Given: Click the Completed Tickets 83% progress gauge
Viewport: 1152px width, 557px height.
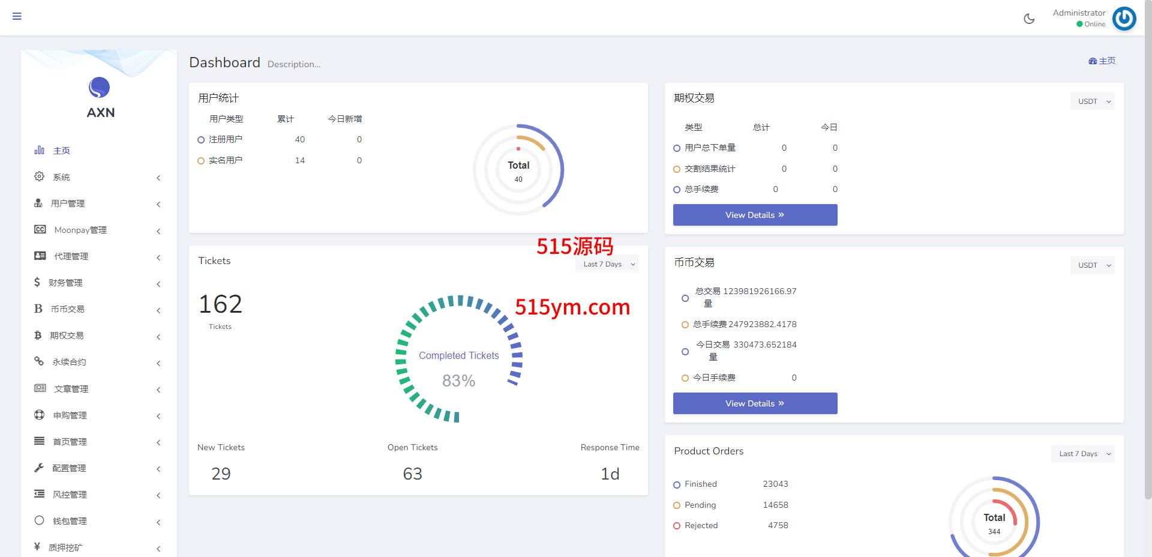Looking at the screenshot, I should pos(459,359).
